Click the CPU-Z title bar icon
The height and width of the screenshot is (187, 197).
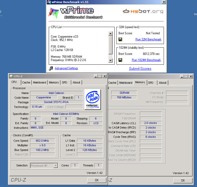coord(11,76)
